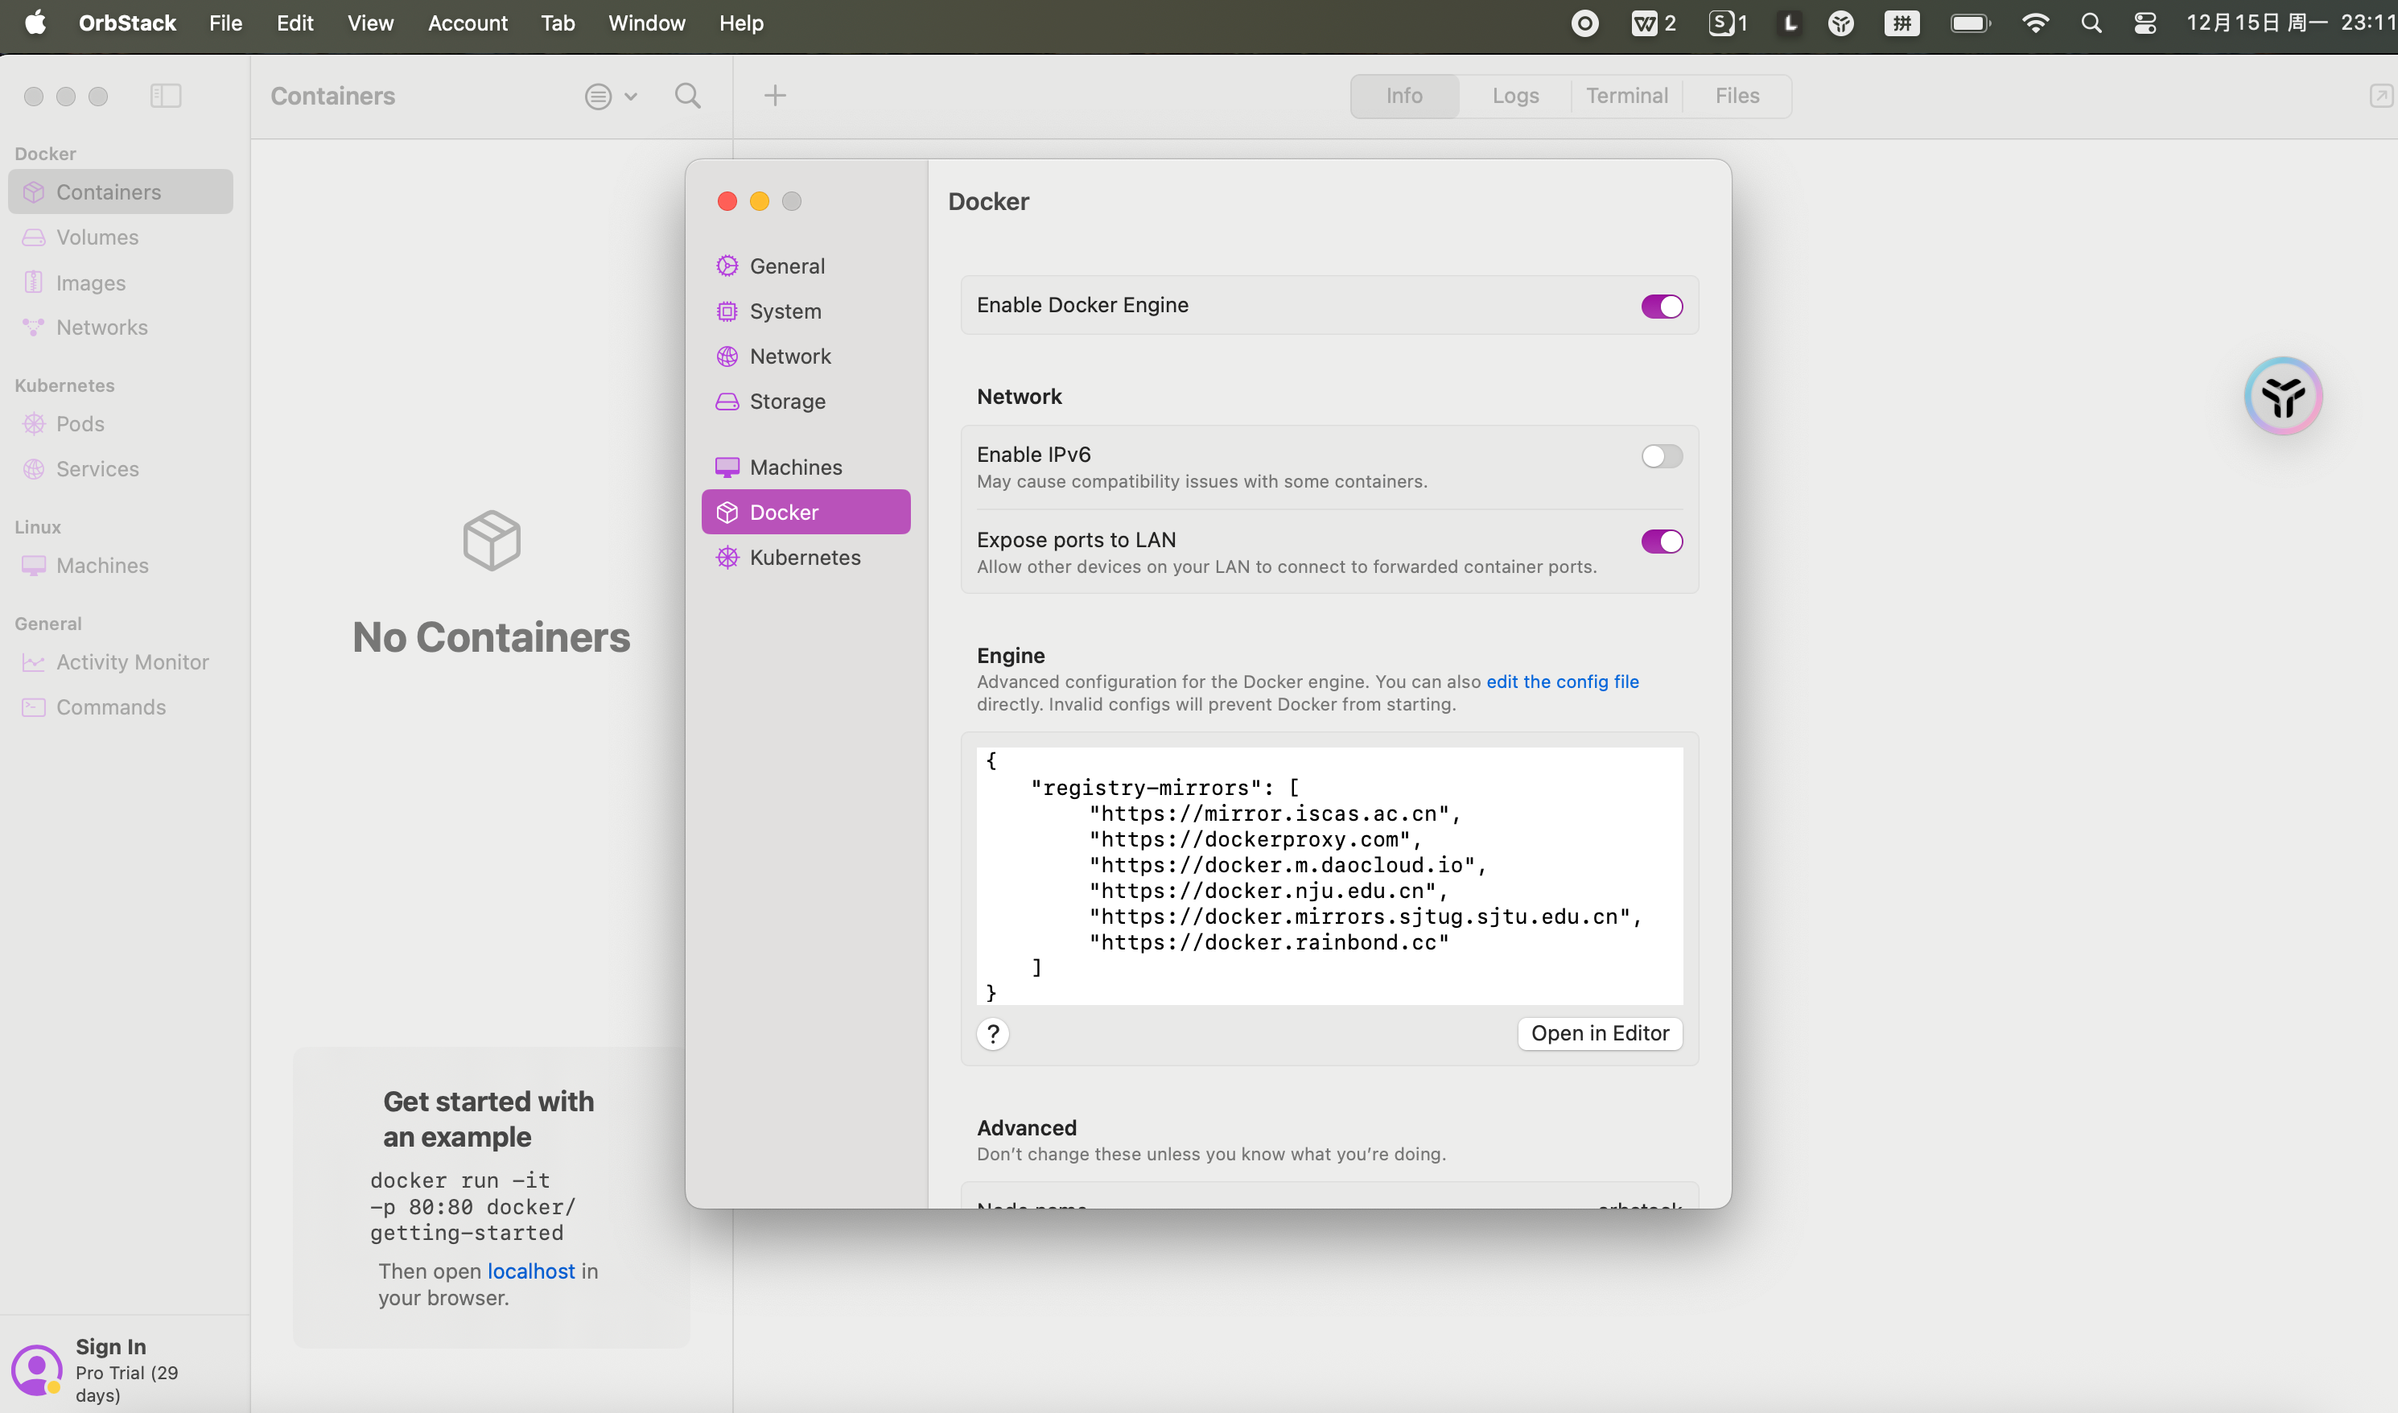Open the File menu
2398x1413 pixels.
click(x=225, y=23)
